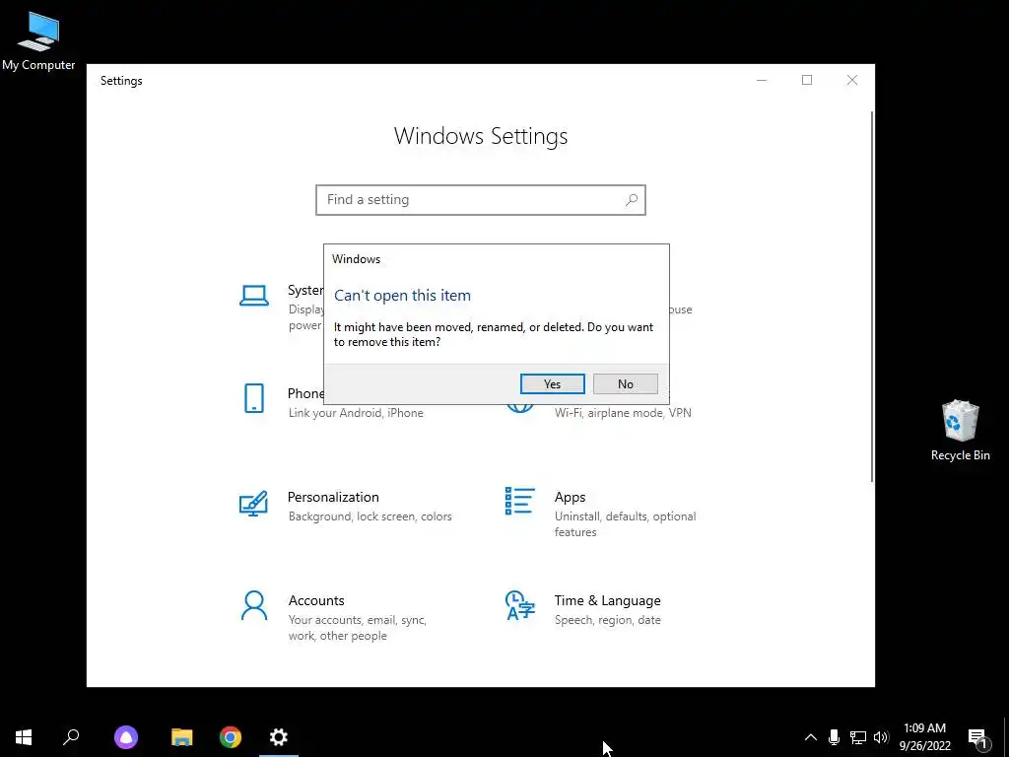Open taskbar search magnifier
Viewport: 1009px width, 757px height.
tap(71, 737)
